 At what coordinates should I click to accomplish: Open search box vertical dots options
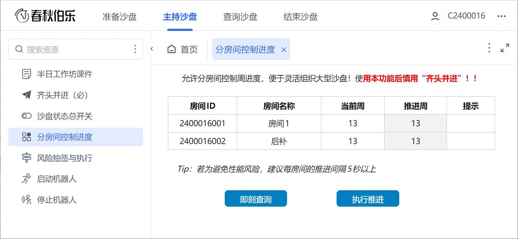(135, 49)
